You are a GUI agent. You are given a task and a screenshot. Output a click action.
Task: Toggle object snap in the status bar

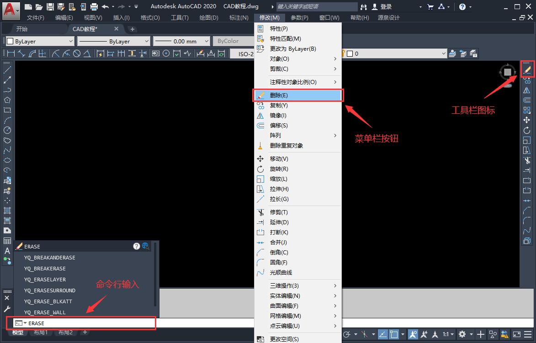coord(394,334)
